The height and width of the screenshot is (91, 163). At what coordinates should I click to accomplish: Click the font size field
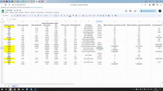[56, 16]
